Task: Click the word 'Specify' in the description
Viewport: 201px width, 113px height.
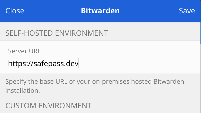Action: [16, 82]
